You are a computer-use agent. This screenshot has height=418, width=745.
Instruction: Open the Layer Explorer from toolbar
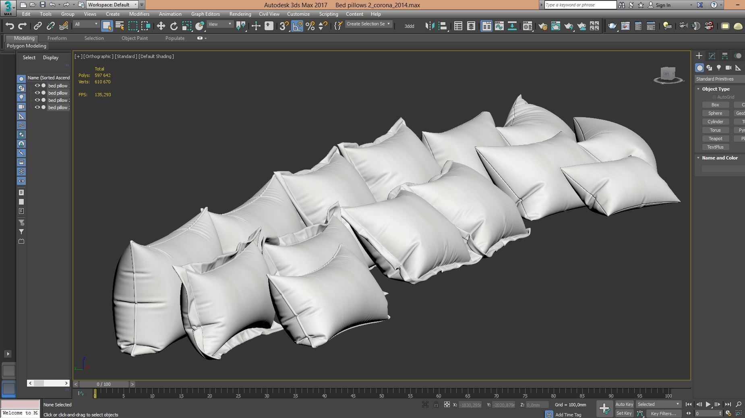[471, 26]
